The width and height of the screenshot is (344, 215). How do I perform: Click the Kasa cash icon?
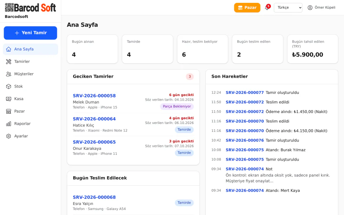tap(9, 99)
